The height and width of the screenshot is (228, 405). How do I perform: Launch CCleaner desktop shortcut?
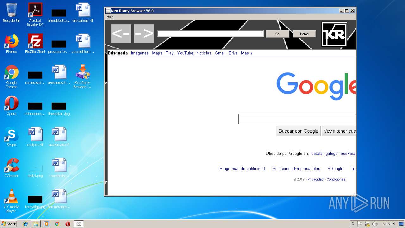click(x=11, y=168)
